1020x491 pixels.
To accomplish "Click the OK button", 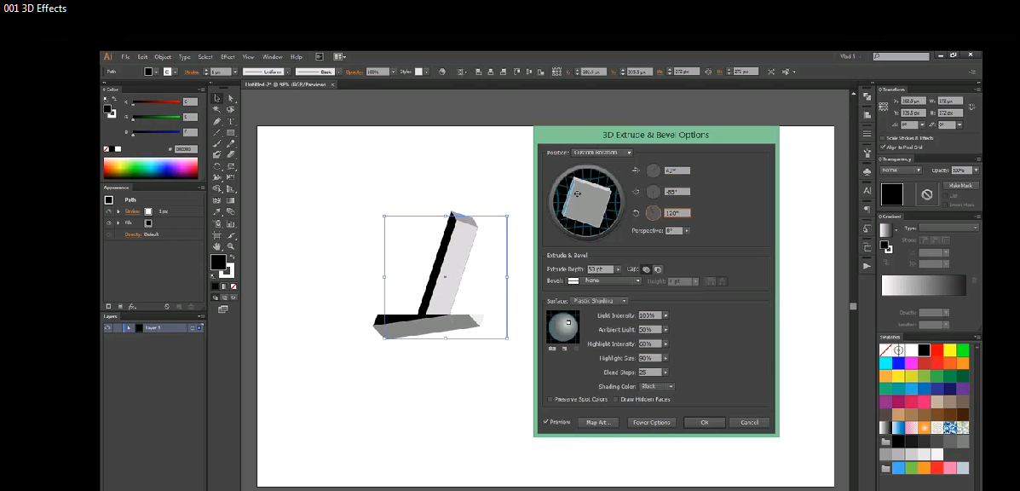I will coord(704,420).
